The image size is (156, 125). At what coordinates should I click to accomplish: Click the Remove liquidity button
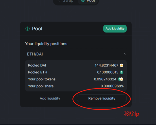[102, 98]
